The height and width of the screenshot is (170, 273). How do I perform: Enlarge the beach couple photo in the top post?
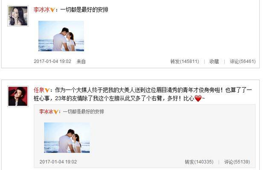[61, 36]
